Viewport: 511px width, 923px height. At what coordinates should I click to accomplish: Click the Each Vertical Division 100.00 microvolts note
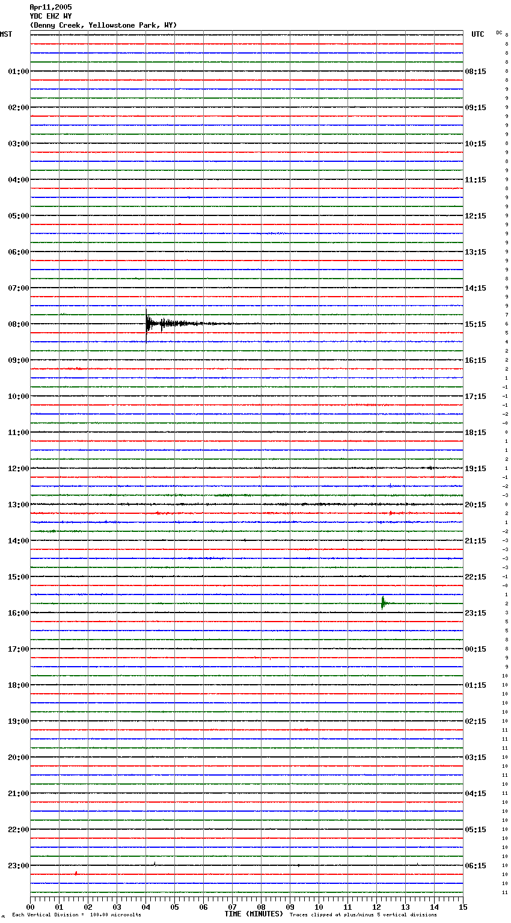tap(76, 915)
